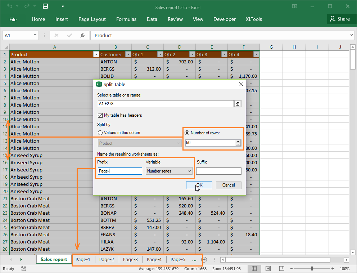Screen dimensions: 357x273
Task: Select the 'Values in this column' radio button
Action: (x=100, y=133)
